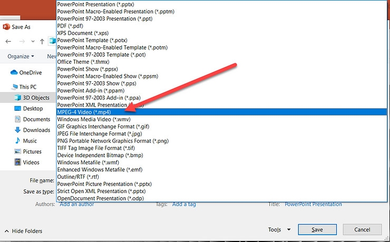The width and height of the screenshot is (390, 242).
Task: Choose JPEG File Interchange Format (*.jpg)
Action: click(x=221, y=134)
